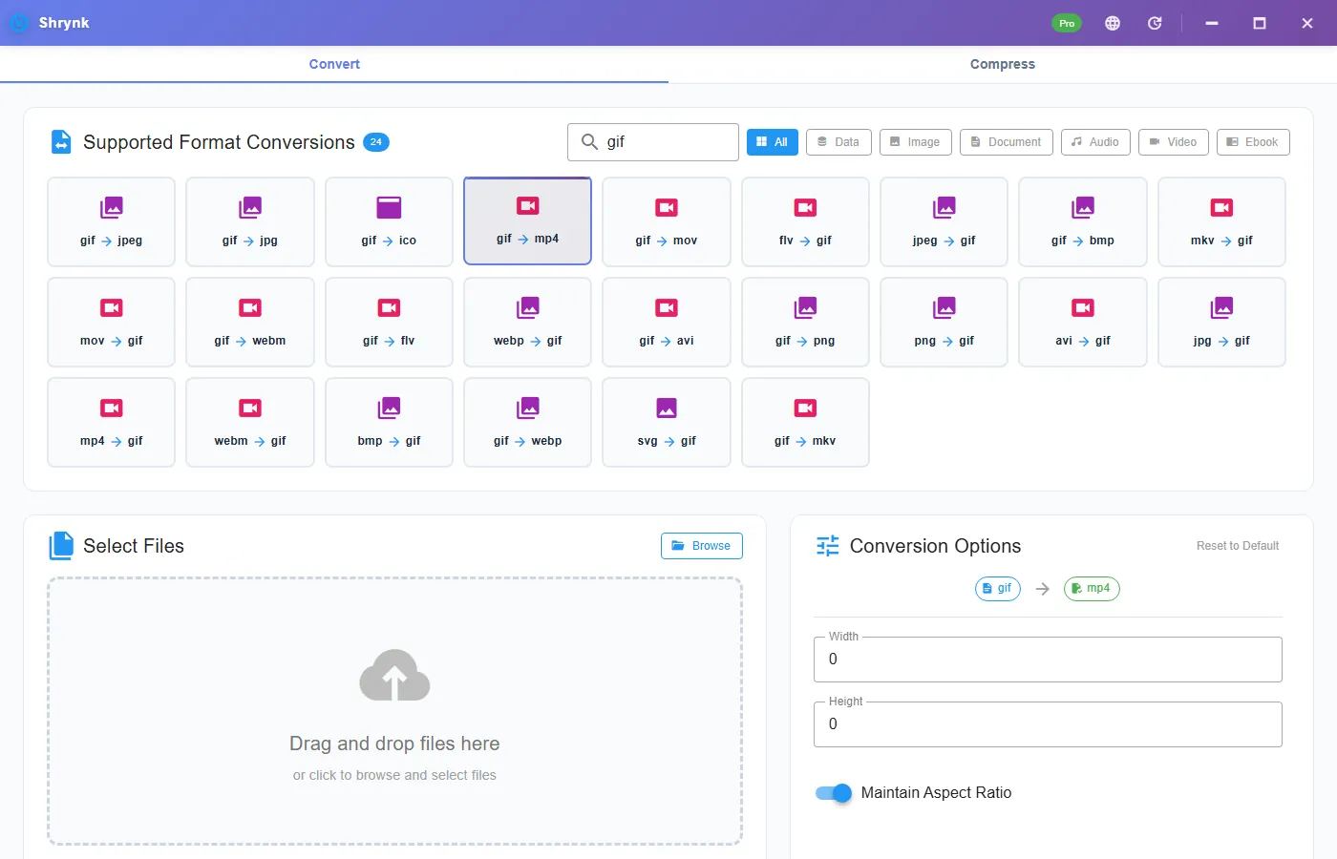
Task: Click the refresh update icon in title bar
Action: (1155, 23)
